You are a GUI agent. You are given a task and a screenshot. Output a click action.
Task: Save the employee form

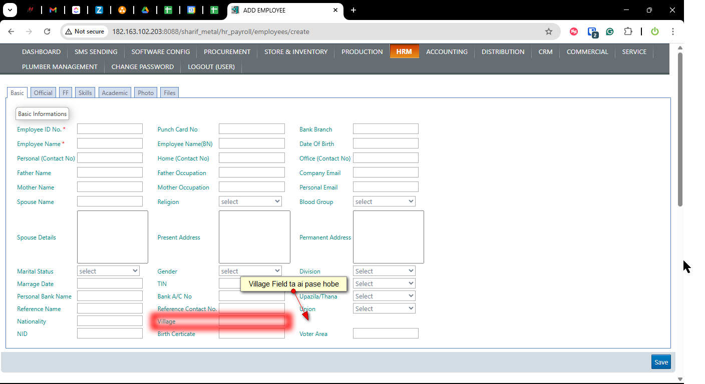coord(661,362)
